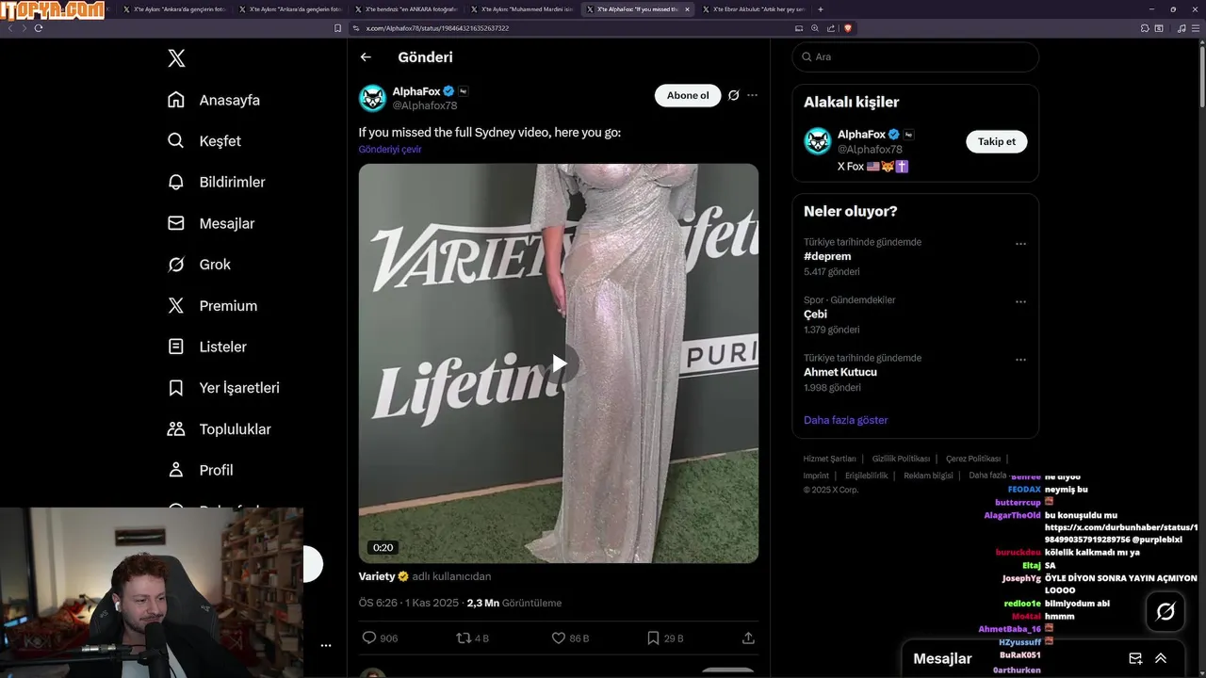Switch to the Muhammed Mardini tab

(x=522, y=9)
